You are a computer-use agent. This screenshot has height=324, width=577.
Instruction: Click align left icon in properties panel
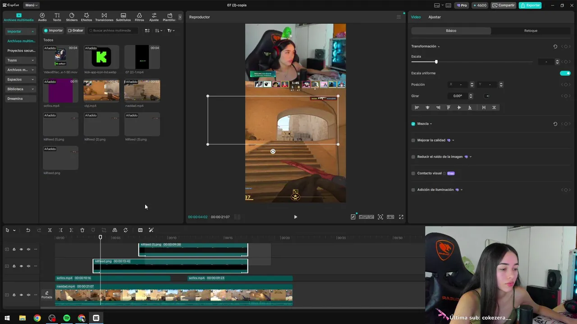click(x=417, y=108)
